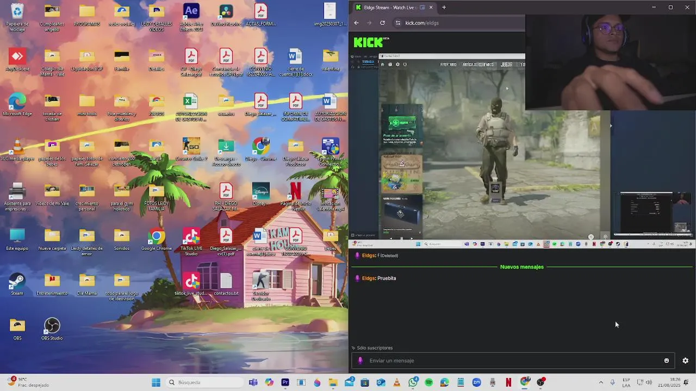Select the Papelera de reciclaje icon
The width and height of the screenshot is (696, 391).
tap(17, 17)
